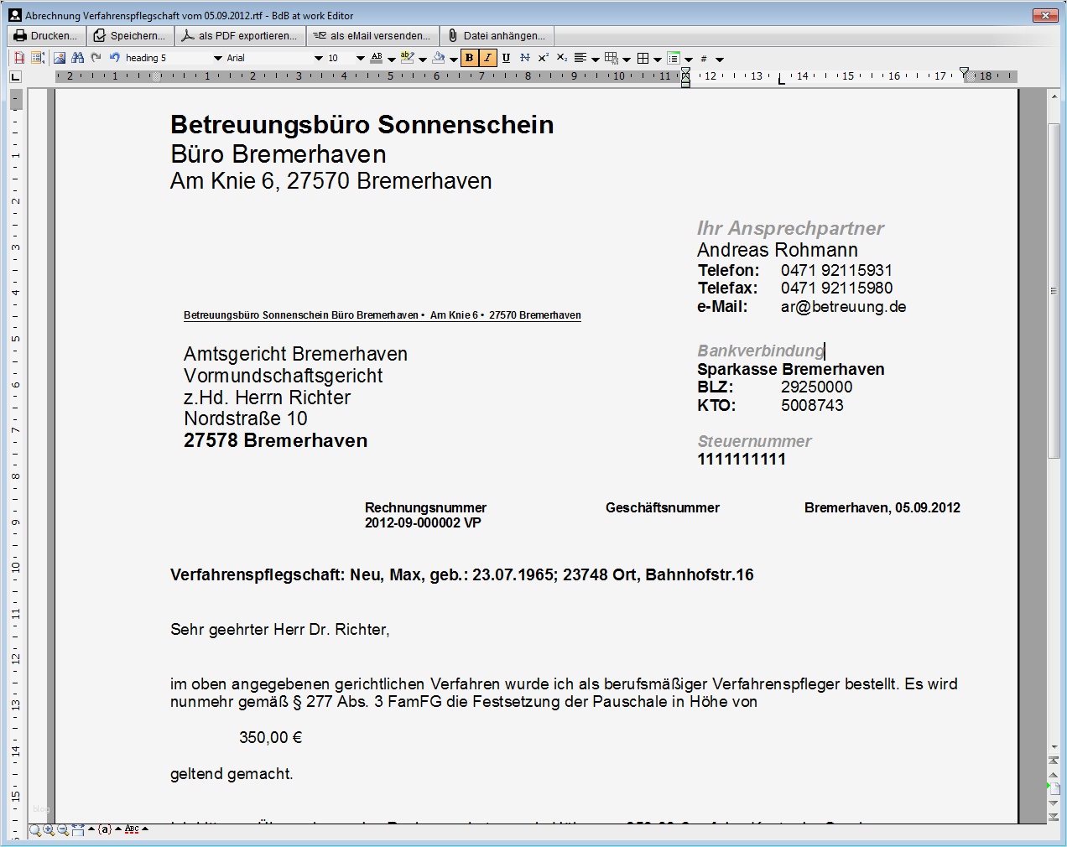This screenshot has width=1067, height=847.
Task: Insert an image using the picture icon
Action: point(59,58)
